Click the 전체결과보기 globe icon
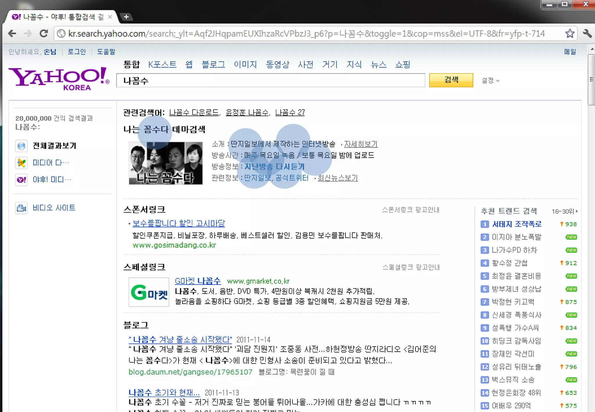 tap(21, 146)
